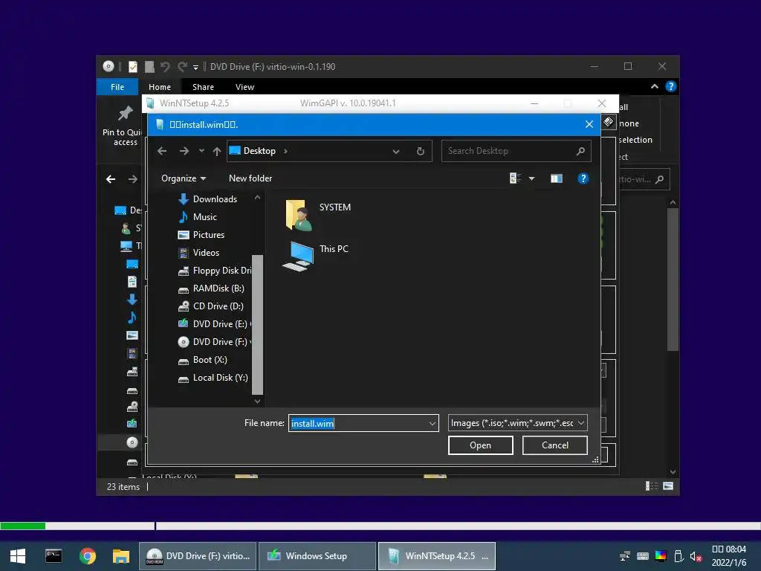Click the network tray icon
This screenshot has height=571, width=761.
point(625,556)
